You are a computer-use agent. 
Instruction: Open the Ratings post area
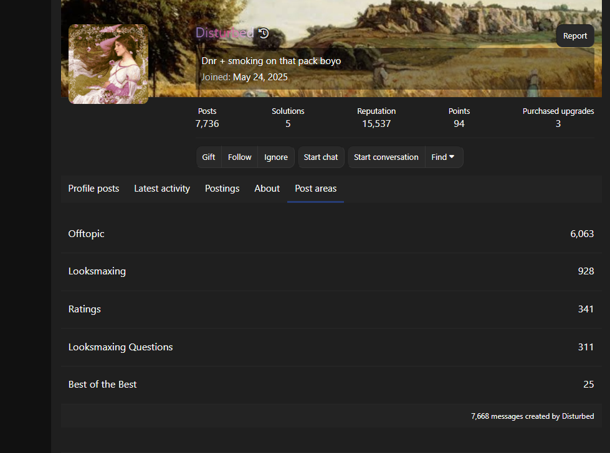tap(84, 309)
